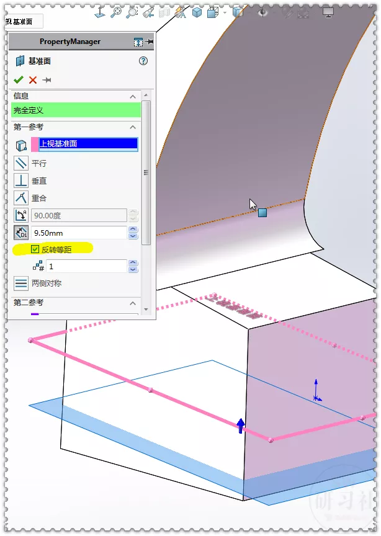Open View Settings monitor icon

coord(328,12)
